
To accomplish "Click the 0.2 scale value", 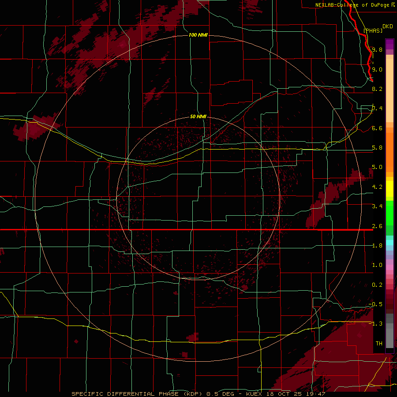I will (x=377, y=285).
